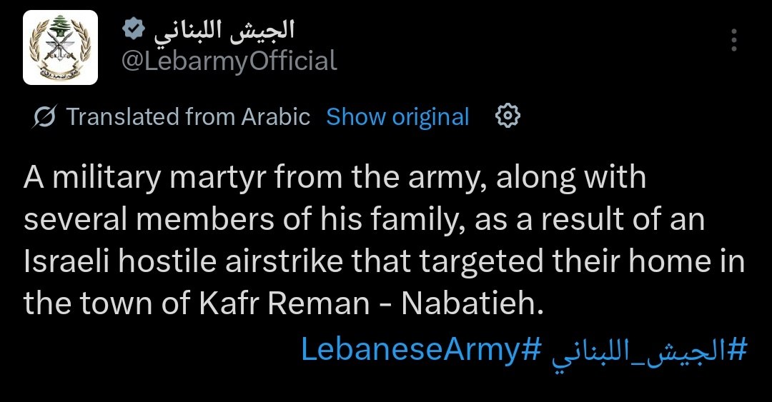This screenshot has height=402, width=772.
Task: Click the 'Translated from Arabic' label
Action: (x=188, y=116)
